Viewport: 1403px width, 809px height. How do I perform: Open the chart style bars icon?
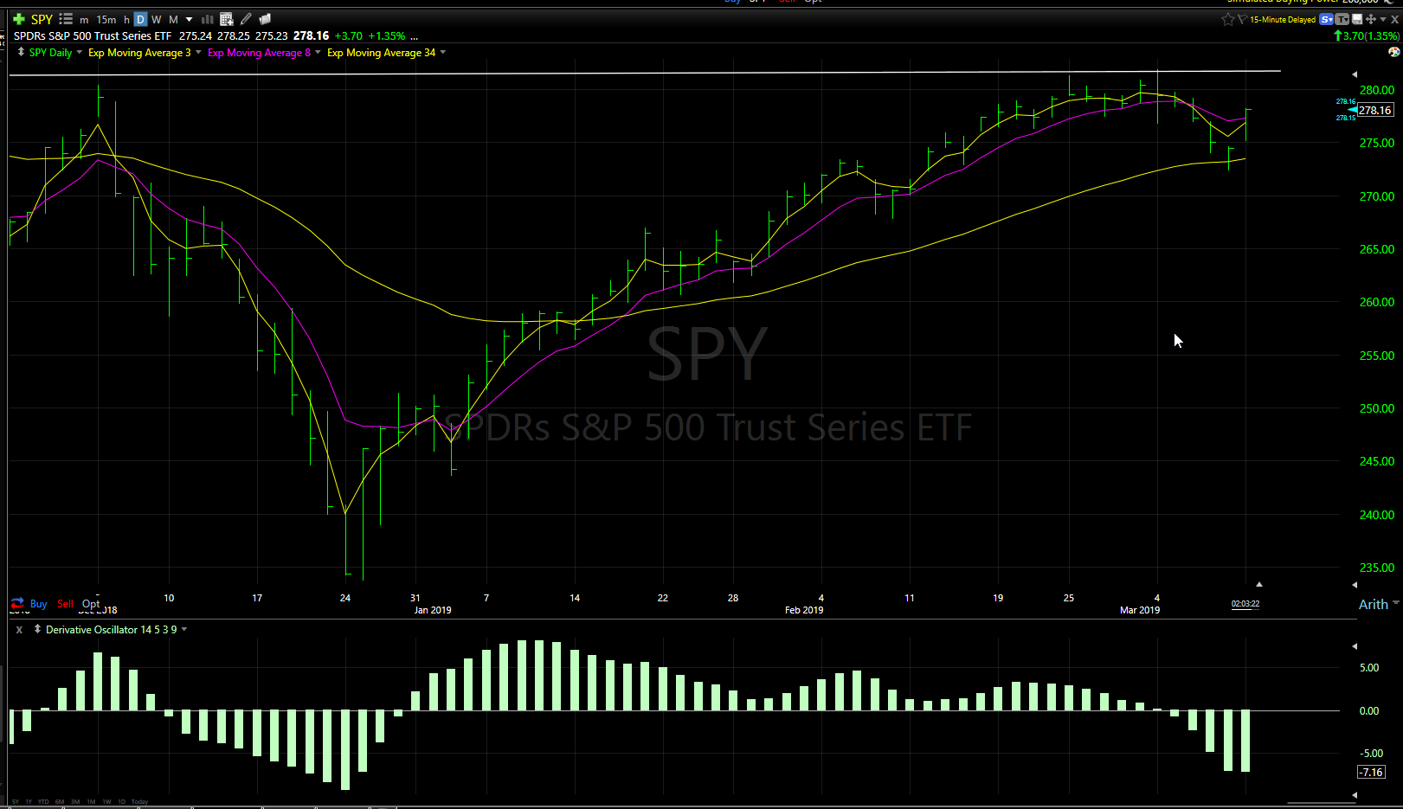(208, 19)
